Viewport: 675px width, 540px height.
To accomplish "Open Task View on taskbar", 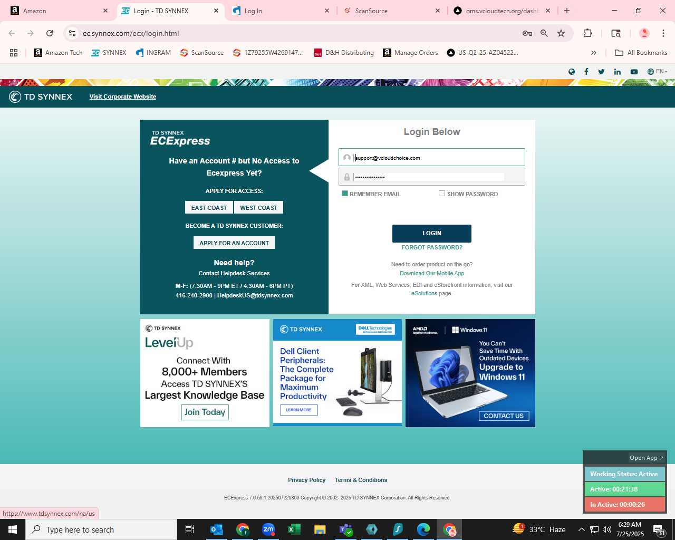I will (190, 529).
